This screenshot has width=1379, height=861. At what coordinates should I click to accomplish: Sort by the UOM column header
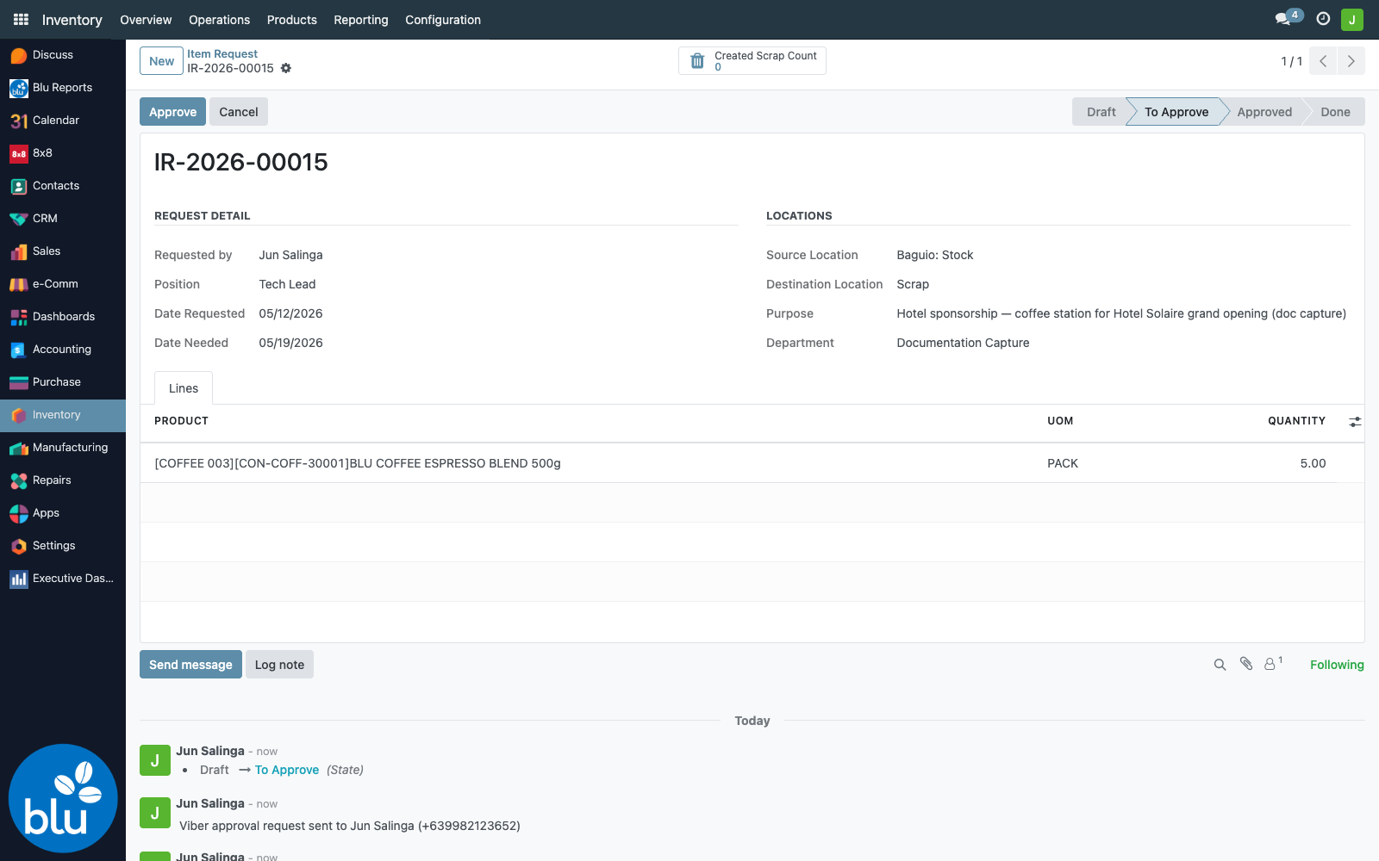coord(1060,421)
